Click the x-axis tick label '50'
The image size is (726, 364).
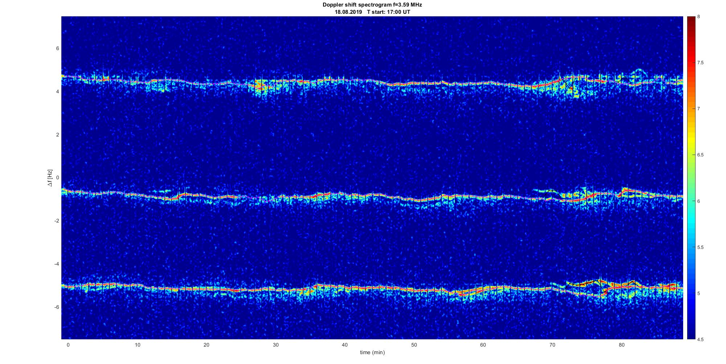click(414, 345)
